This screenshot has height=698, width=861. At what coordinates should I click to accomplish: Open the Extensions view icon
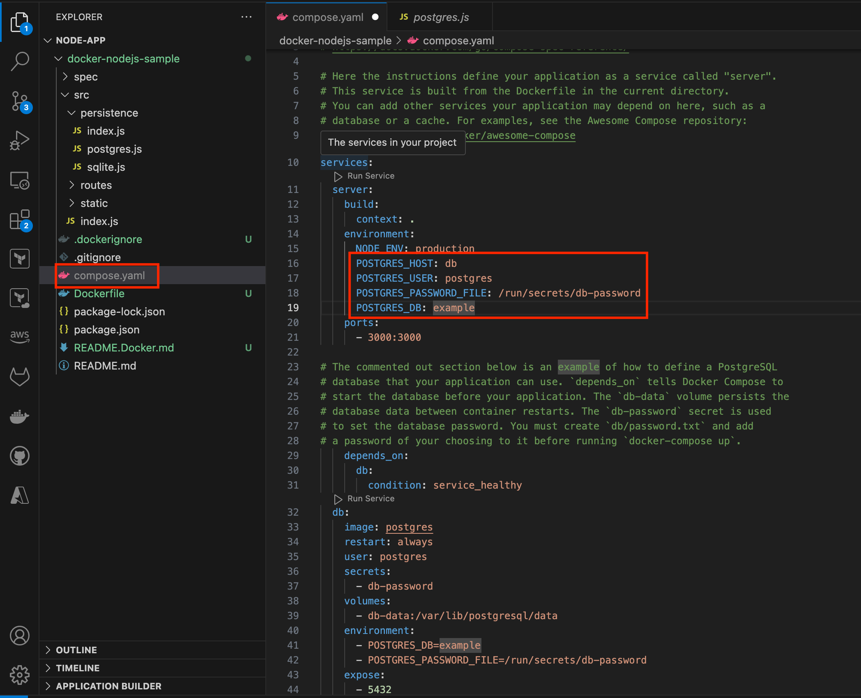pyautogui.click(x=19, y=220)
